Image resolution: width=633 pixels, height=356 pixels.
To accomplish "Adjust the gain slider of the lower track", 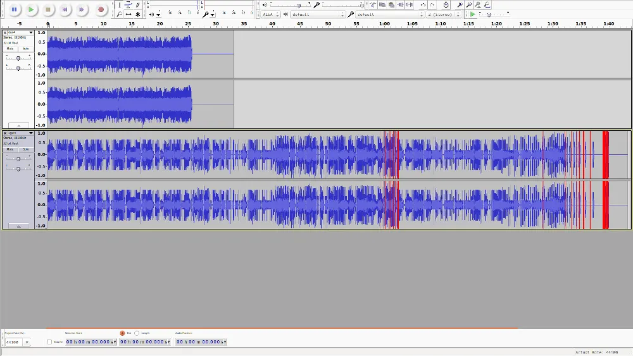I will click(18, 159).
